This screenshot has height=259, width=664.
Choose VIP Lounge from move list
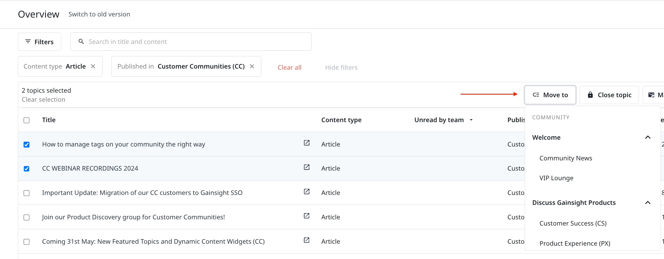(556, 178)
